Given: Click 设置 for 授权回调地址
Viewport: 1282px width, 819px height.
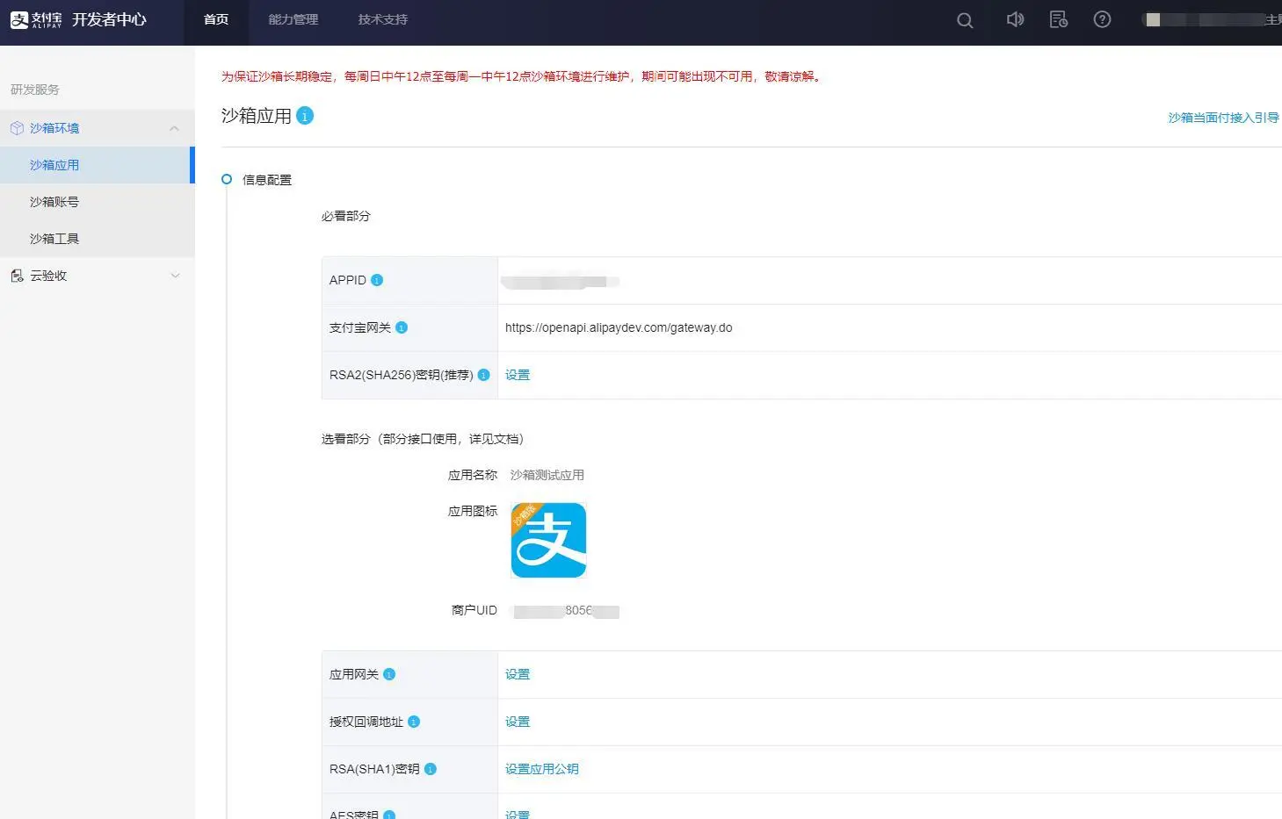Looking at the screenshot, I should coord(518,722).
